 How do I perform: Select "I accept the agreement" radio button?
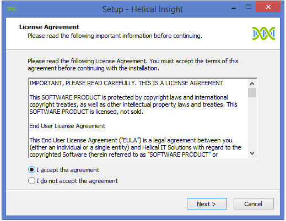click(x=31, y=170)
